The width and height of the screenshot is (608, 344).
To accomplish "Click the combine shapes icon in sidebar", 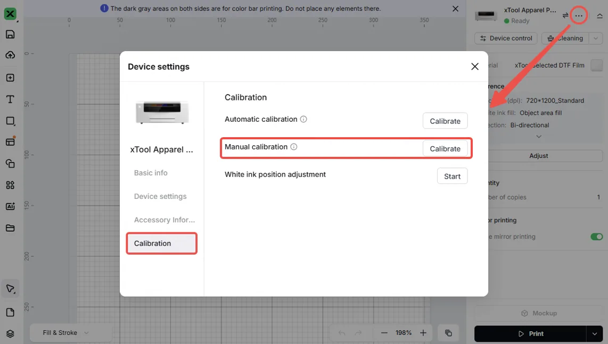I will [x=10, y=163].
